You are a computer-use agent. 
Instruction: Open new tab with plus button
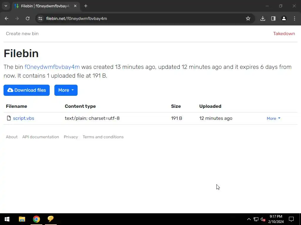pos(86,6)
